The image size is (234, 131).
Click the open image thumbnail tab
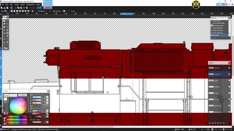(x=48, y=4)
